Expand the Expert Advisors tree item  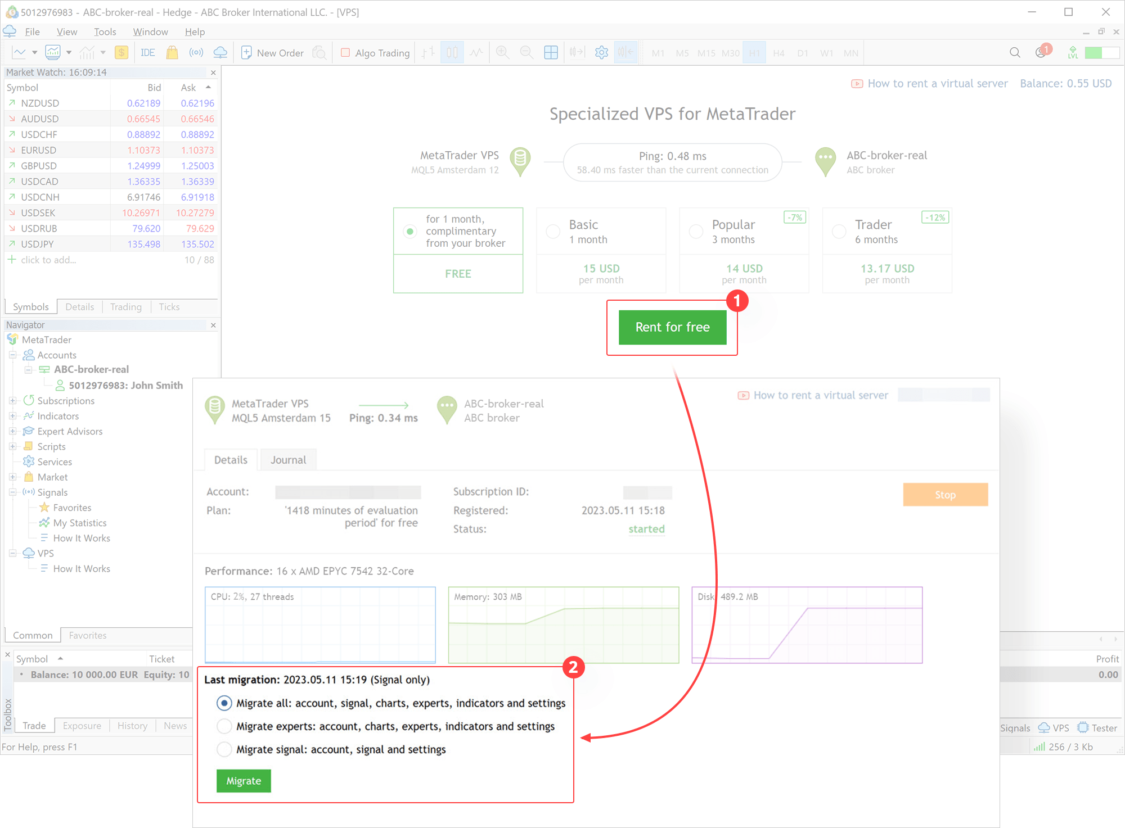[x=13, y=431]
